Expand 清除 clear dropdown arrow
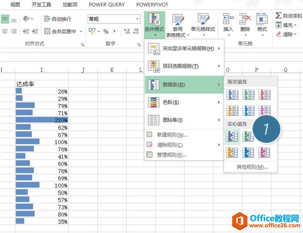 tap(295, 34)
